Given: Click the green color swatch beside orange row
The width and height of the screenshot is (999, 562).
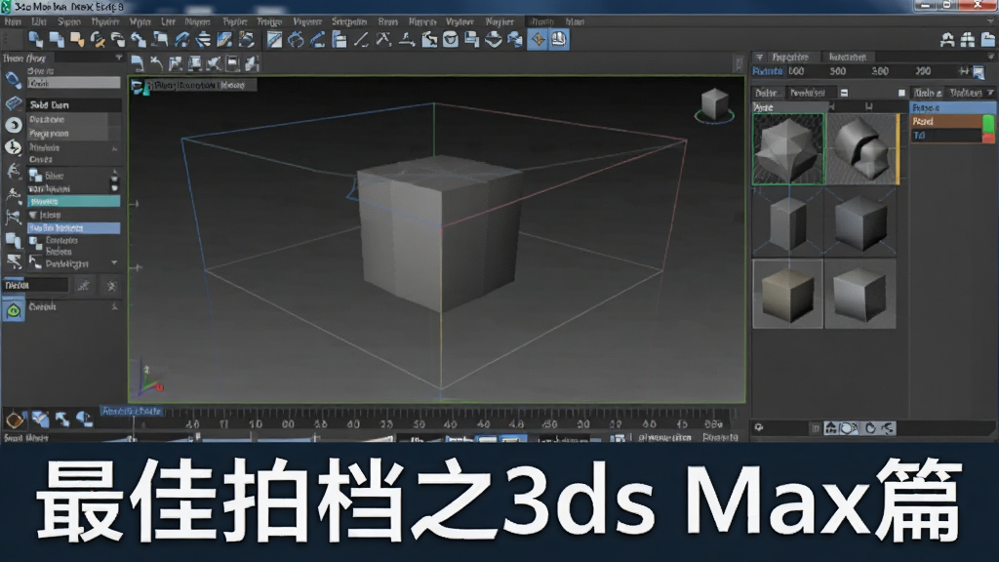Looking at the screenshot, I should [988, 122].
